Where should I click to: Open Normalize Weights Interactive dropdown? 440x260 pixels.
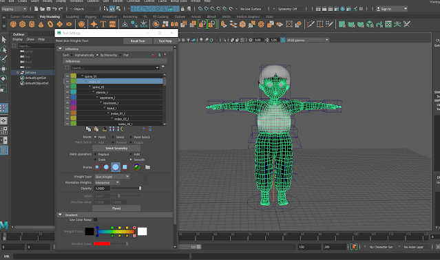click(107, 183)
